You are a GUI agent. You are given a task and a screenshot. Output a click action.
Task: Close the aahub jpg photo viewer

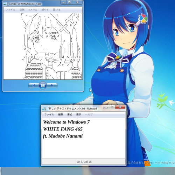77,2
